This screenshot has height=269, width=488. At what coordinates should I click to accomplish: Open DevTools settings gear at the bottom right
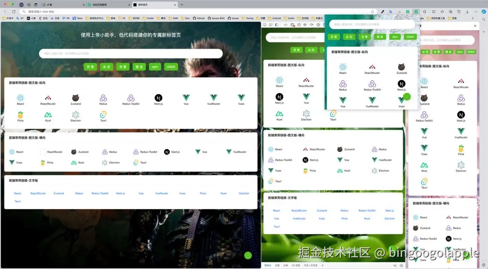483,265
